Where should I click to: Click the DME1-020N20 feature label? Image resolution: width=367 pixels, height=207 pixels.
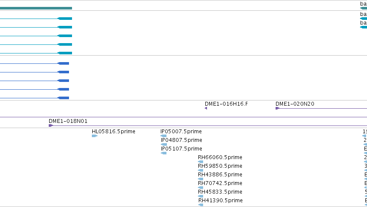point(295,104)
